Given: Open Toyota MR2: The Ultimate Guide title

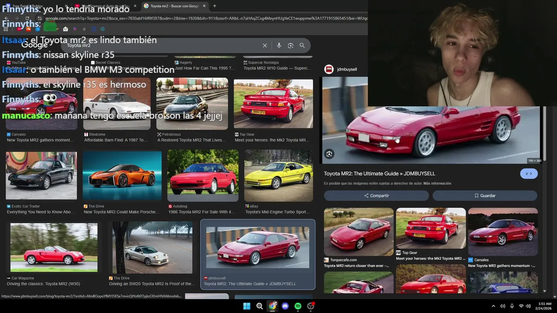Looking at the screenshot, I should (379, 173).
